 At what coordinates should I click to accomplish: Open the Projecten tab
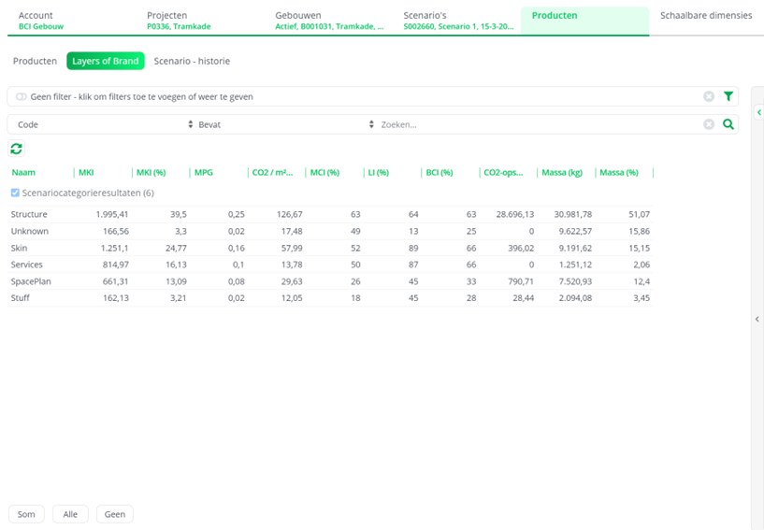pos(200,21)
